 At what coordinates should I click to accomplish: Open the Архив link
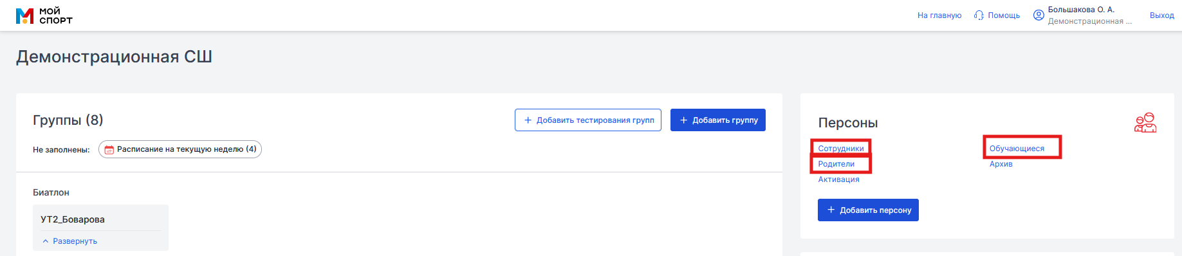click(1001, 164)
